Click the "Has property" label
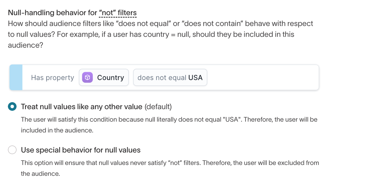The width and height of the screenshot is (371, 188). 52,78
